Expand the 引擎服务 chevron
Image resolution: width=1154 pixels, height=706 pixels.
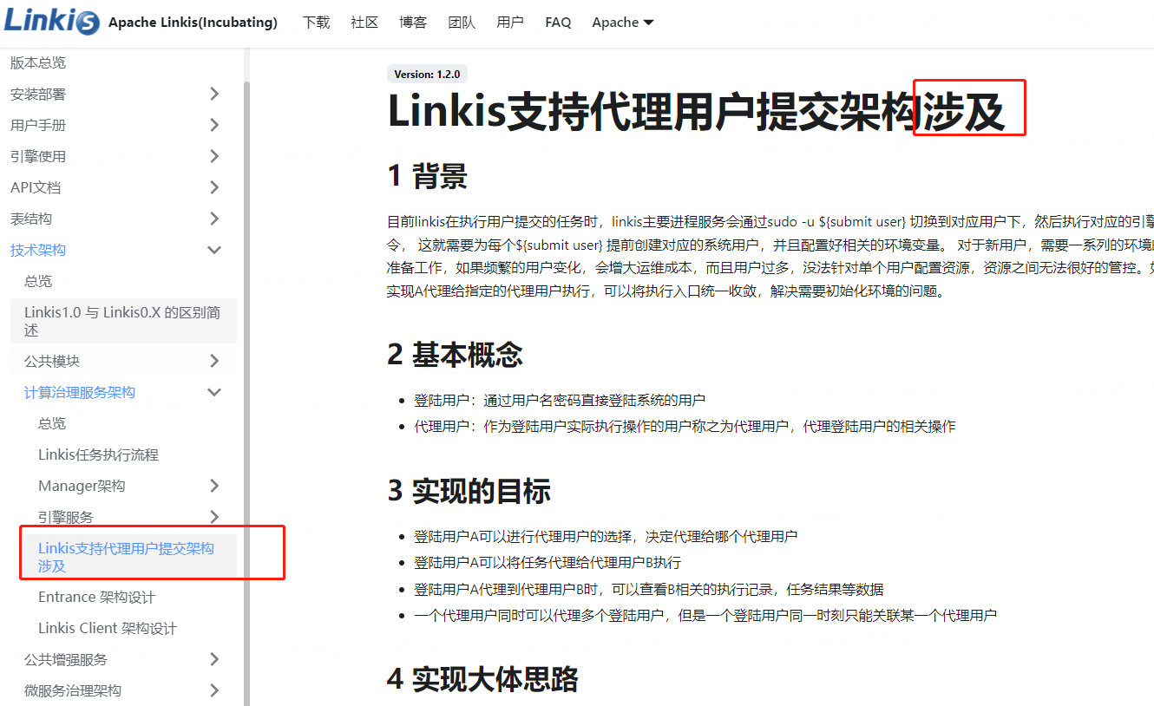(x=214, y=517)
